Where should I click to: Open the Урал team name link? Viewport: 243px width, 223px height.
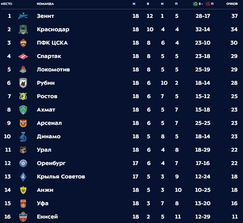click(x=44, y=150)
